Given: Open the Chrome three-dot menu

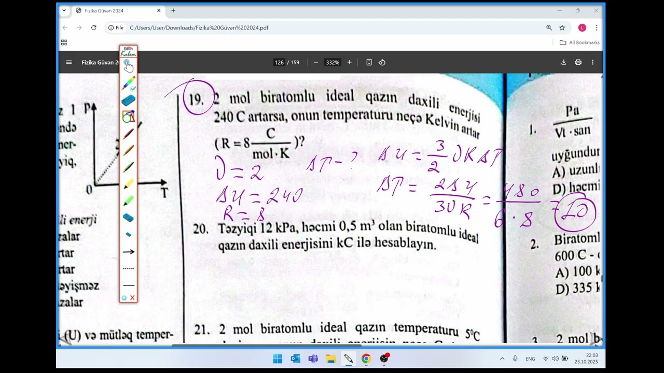Looking at the screenshot, I should [597, 27].
